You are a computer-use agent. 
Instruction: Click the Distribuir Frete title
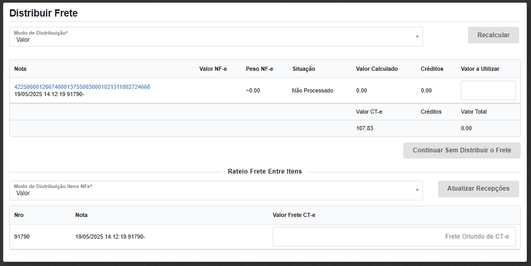pyautogui.click(x=43, y=12)
